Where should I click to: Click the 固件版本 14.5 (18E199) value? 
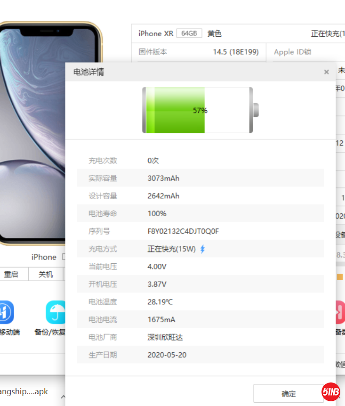point(235,52)
